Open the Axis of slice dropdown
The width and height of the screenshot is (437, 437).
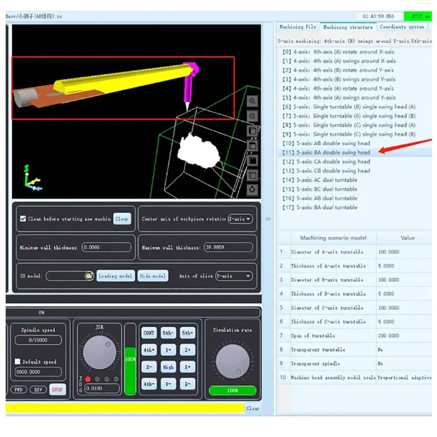tap(234, 276)
